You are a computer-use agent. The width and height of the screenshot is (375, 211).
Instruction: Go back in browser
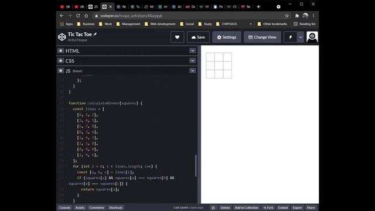click(x=62, y=16)
